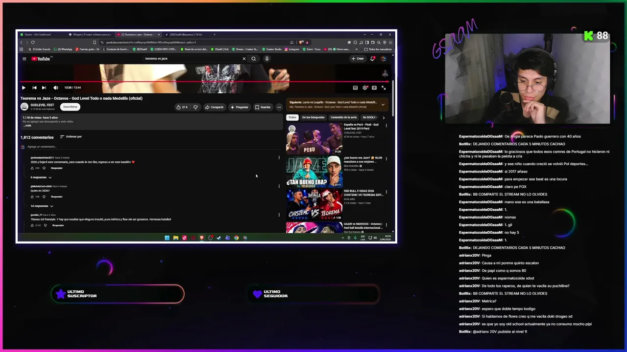Image resolution: width=627 pixels, height=352 pixels.
Task: Show hidden system tray icons
Action: coord(343,238)
